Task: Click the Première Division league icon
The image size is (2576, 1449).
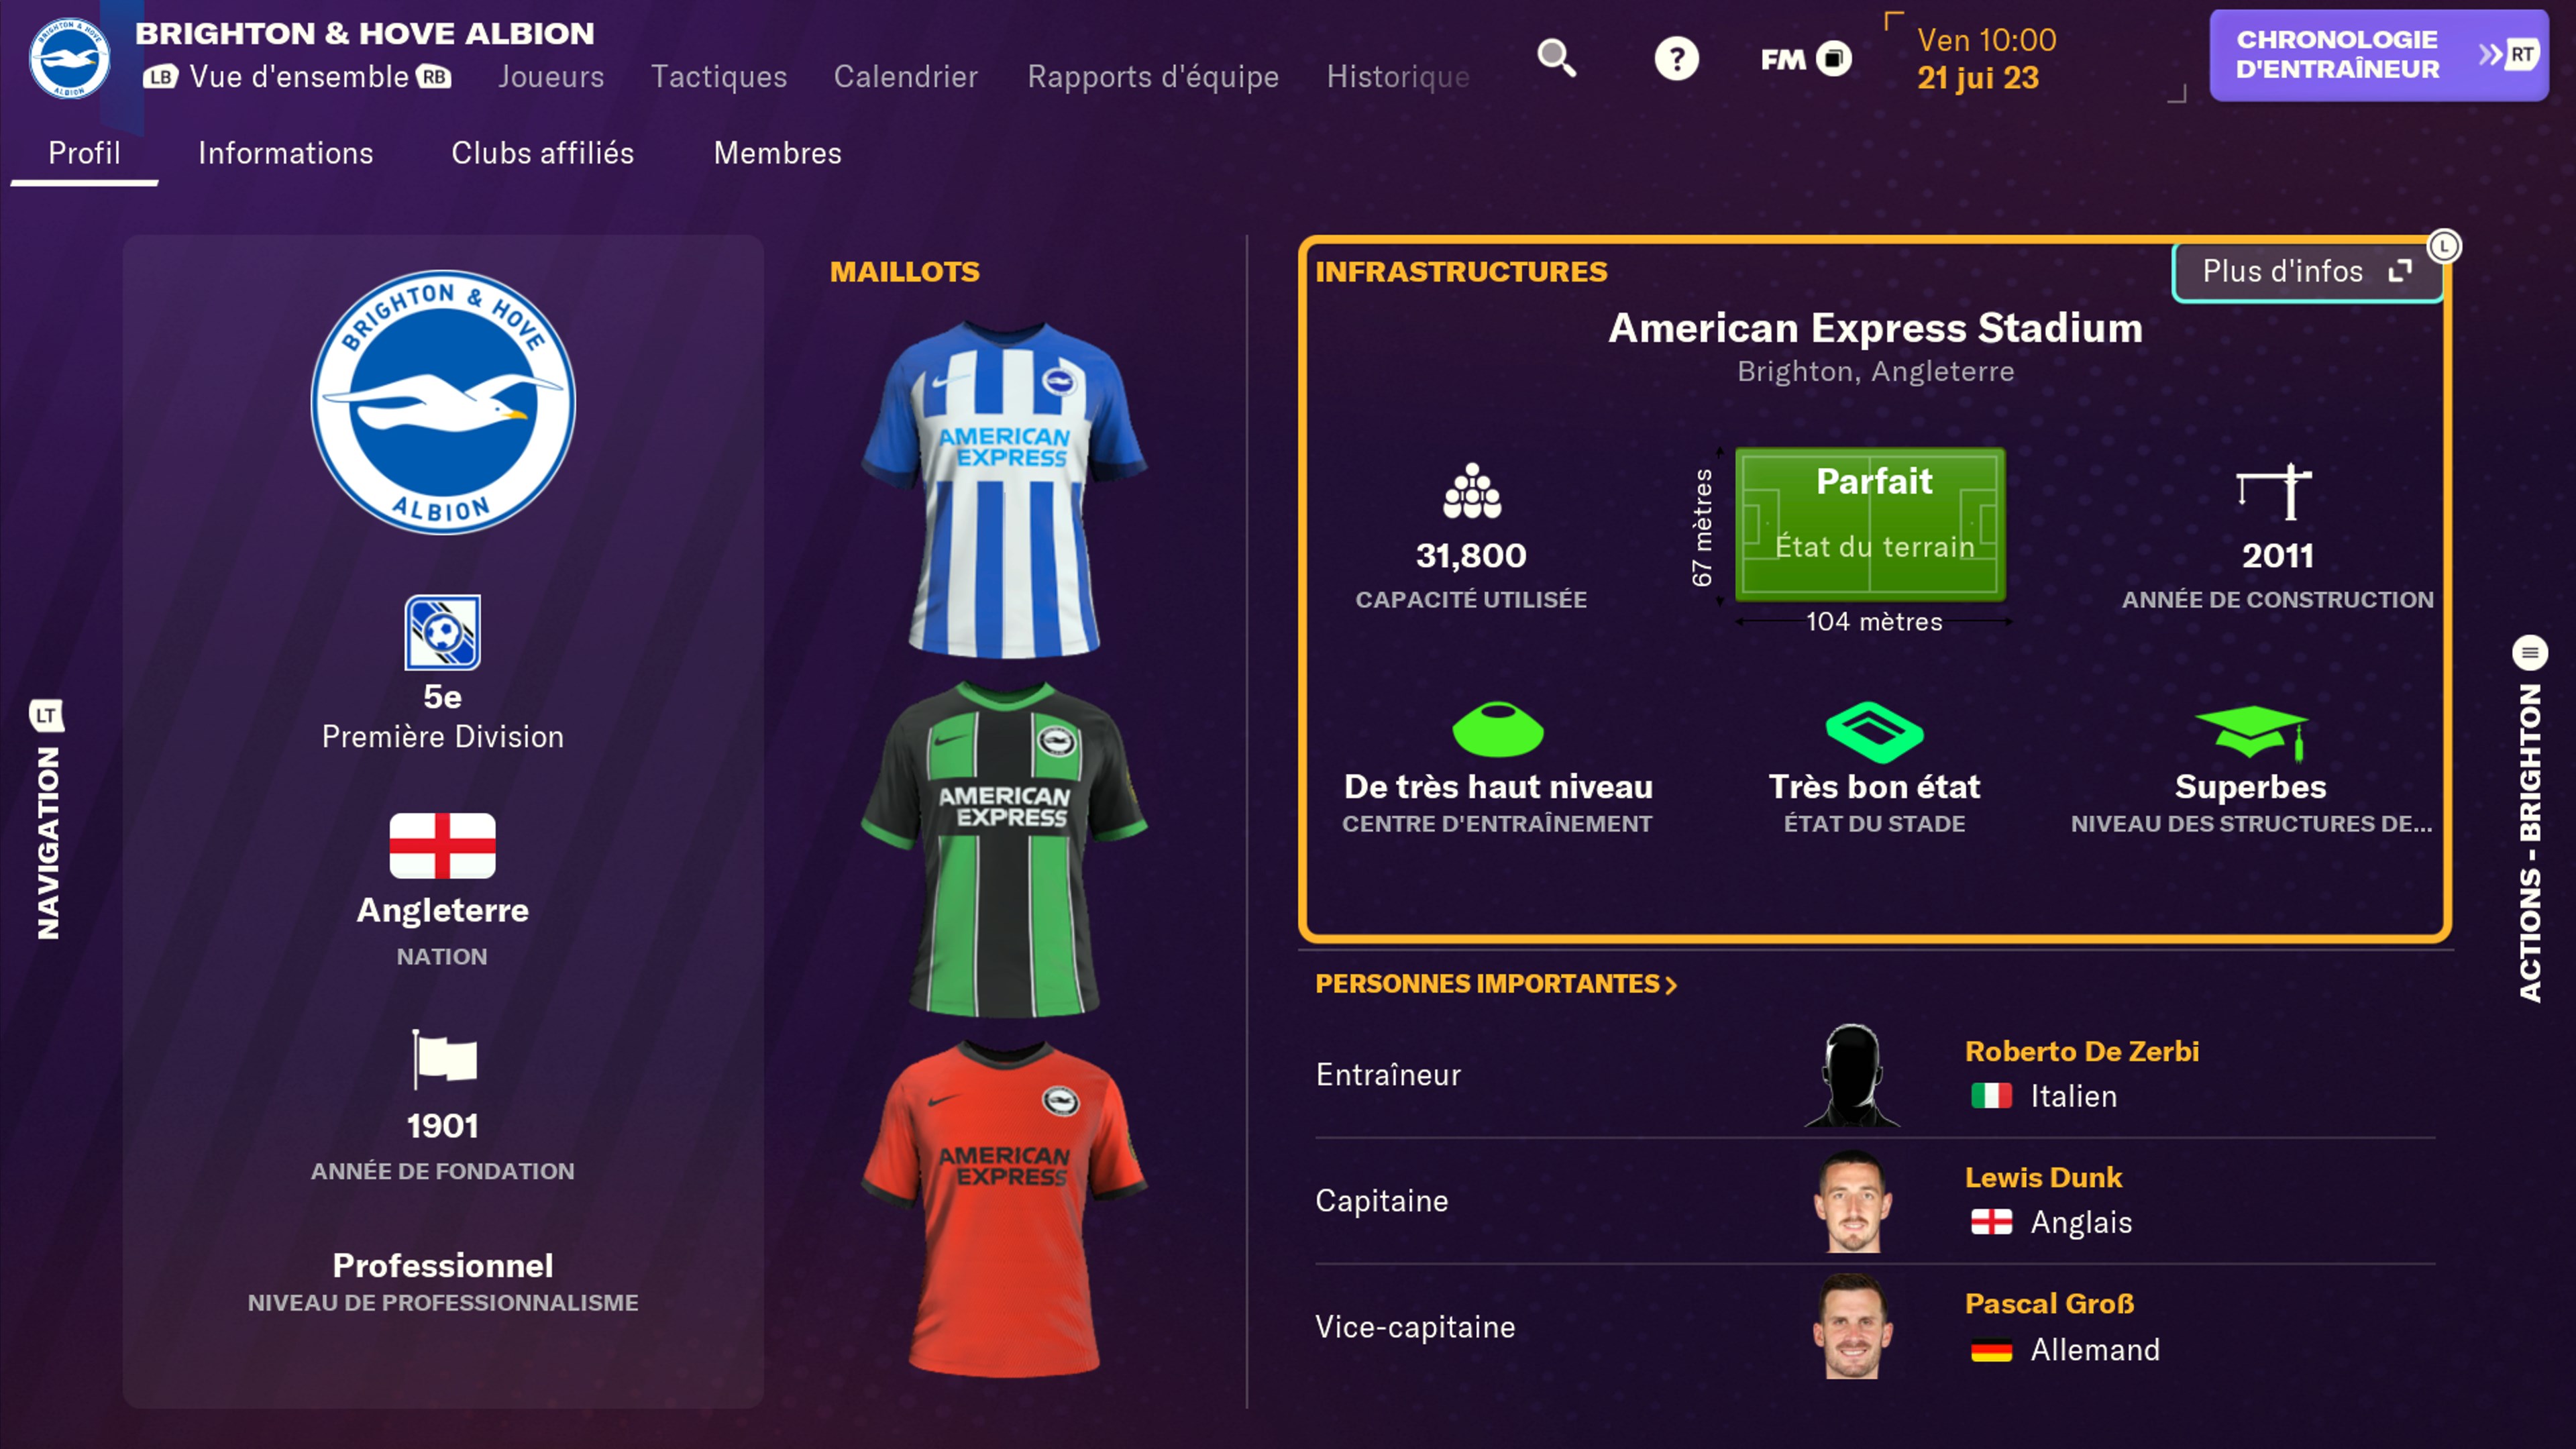Action: pos(442,632)
